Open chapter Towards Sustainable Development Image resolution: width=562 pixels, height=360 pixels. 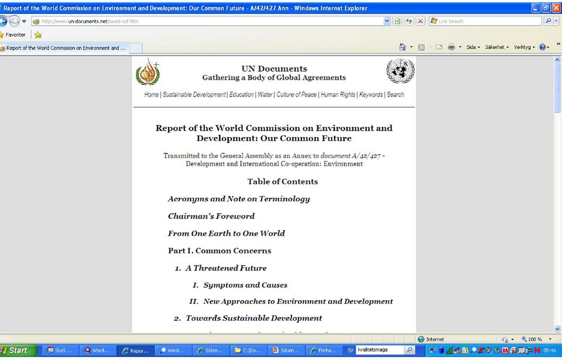[253, 318]
